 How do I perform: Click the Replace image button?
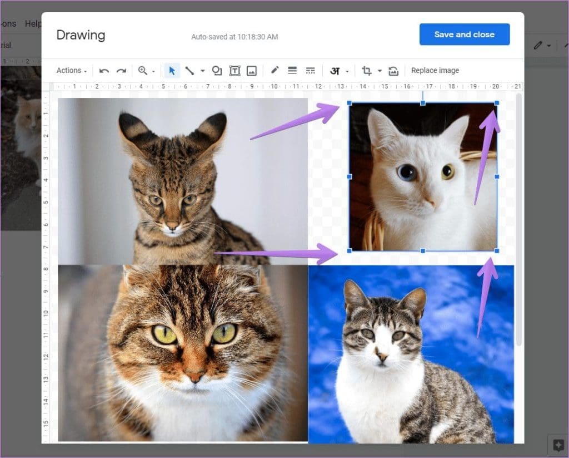point(435,70)
